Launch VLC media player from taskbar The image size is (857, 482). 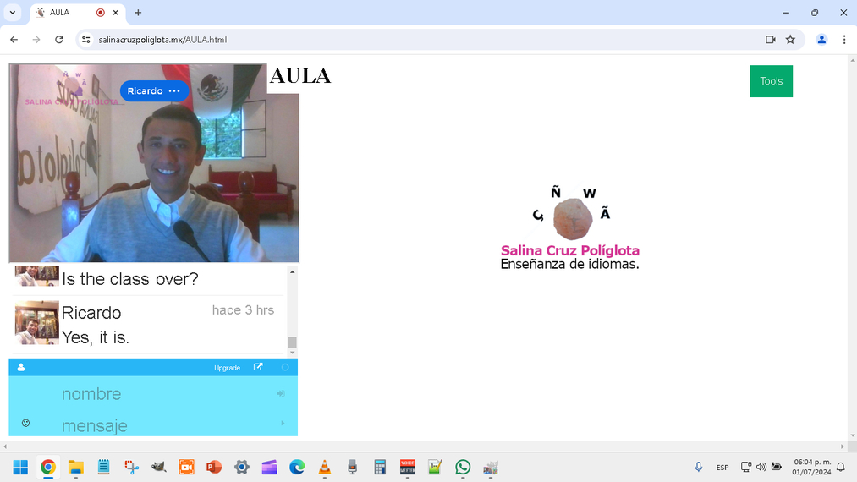pos(325,467)
